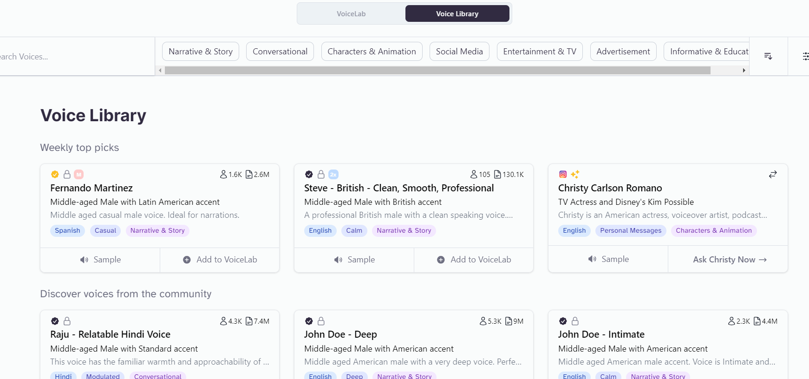
Task: Click Fernando Martinez's yellow verified badge
Action: (x=55, y=175)
